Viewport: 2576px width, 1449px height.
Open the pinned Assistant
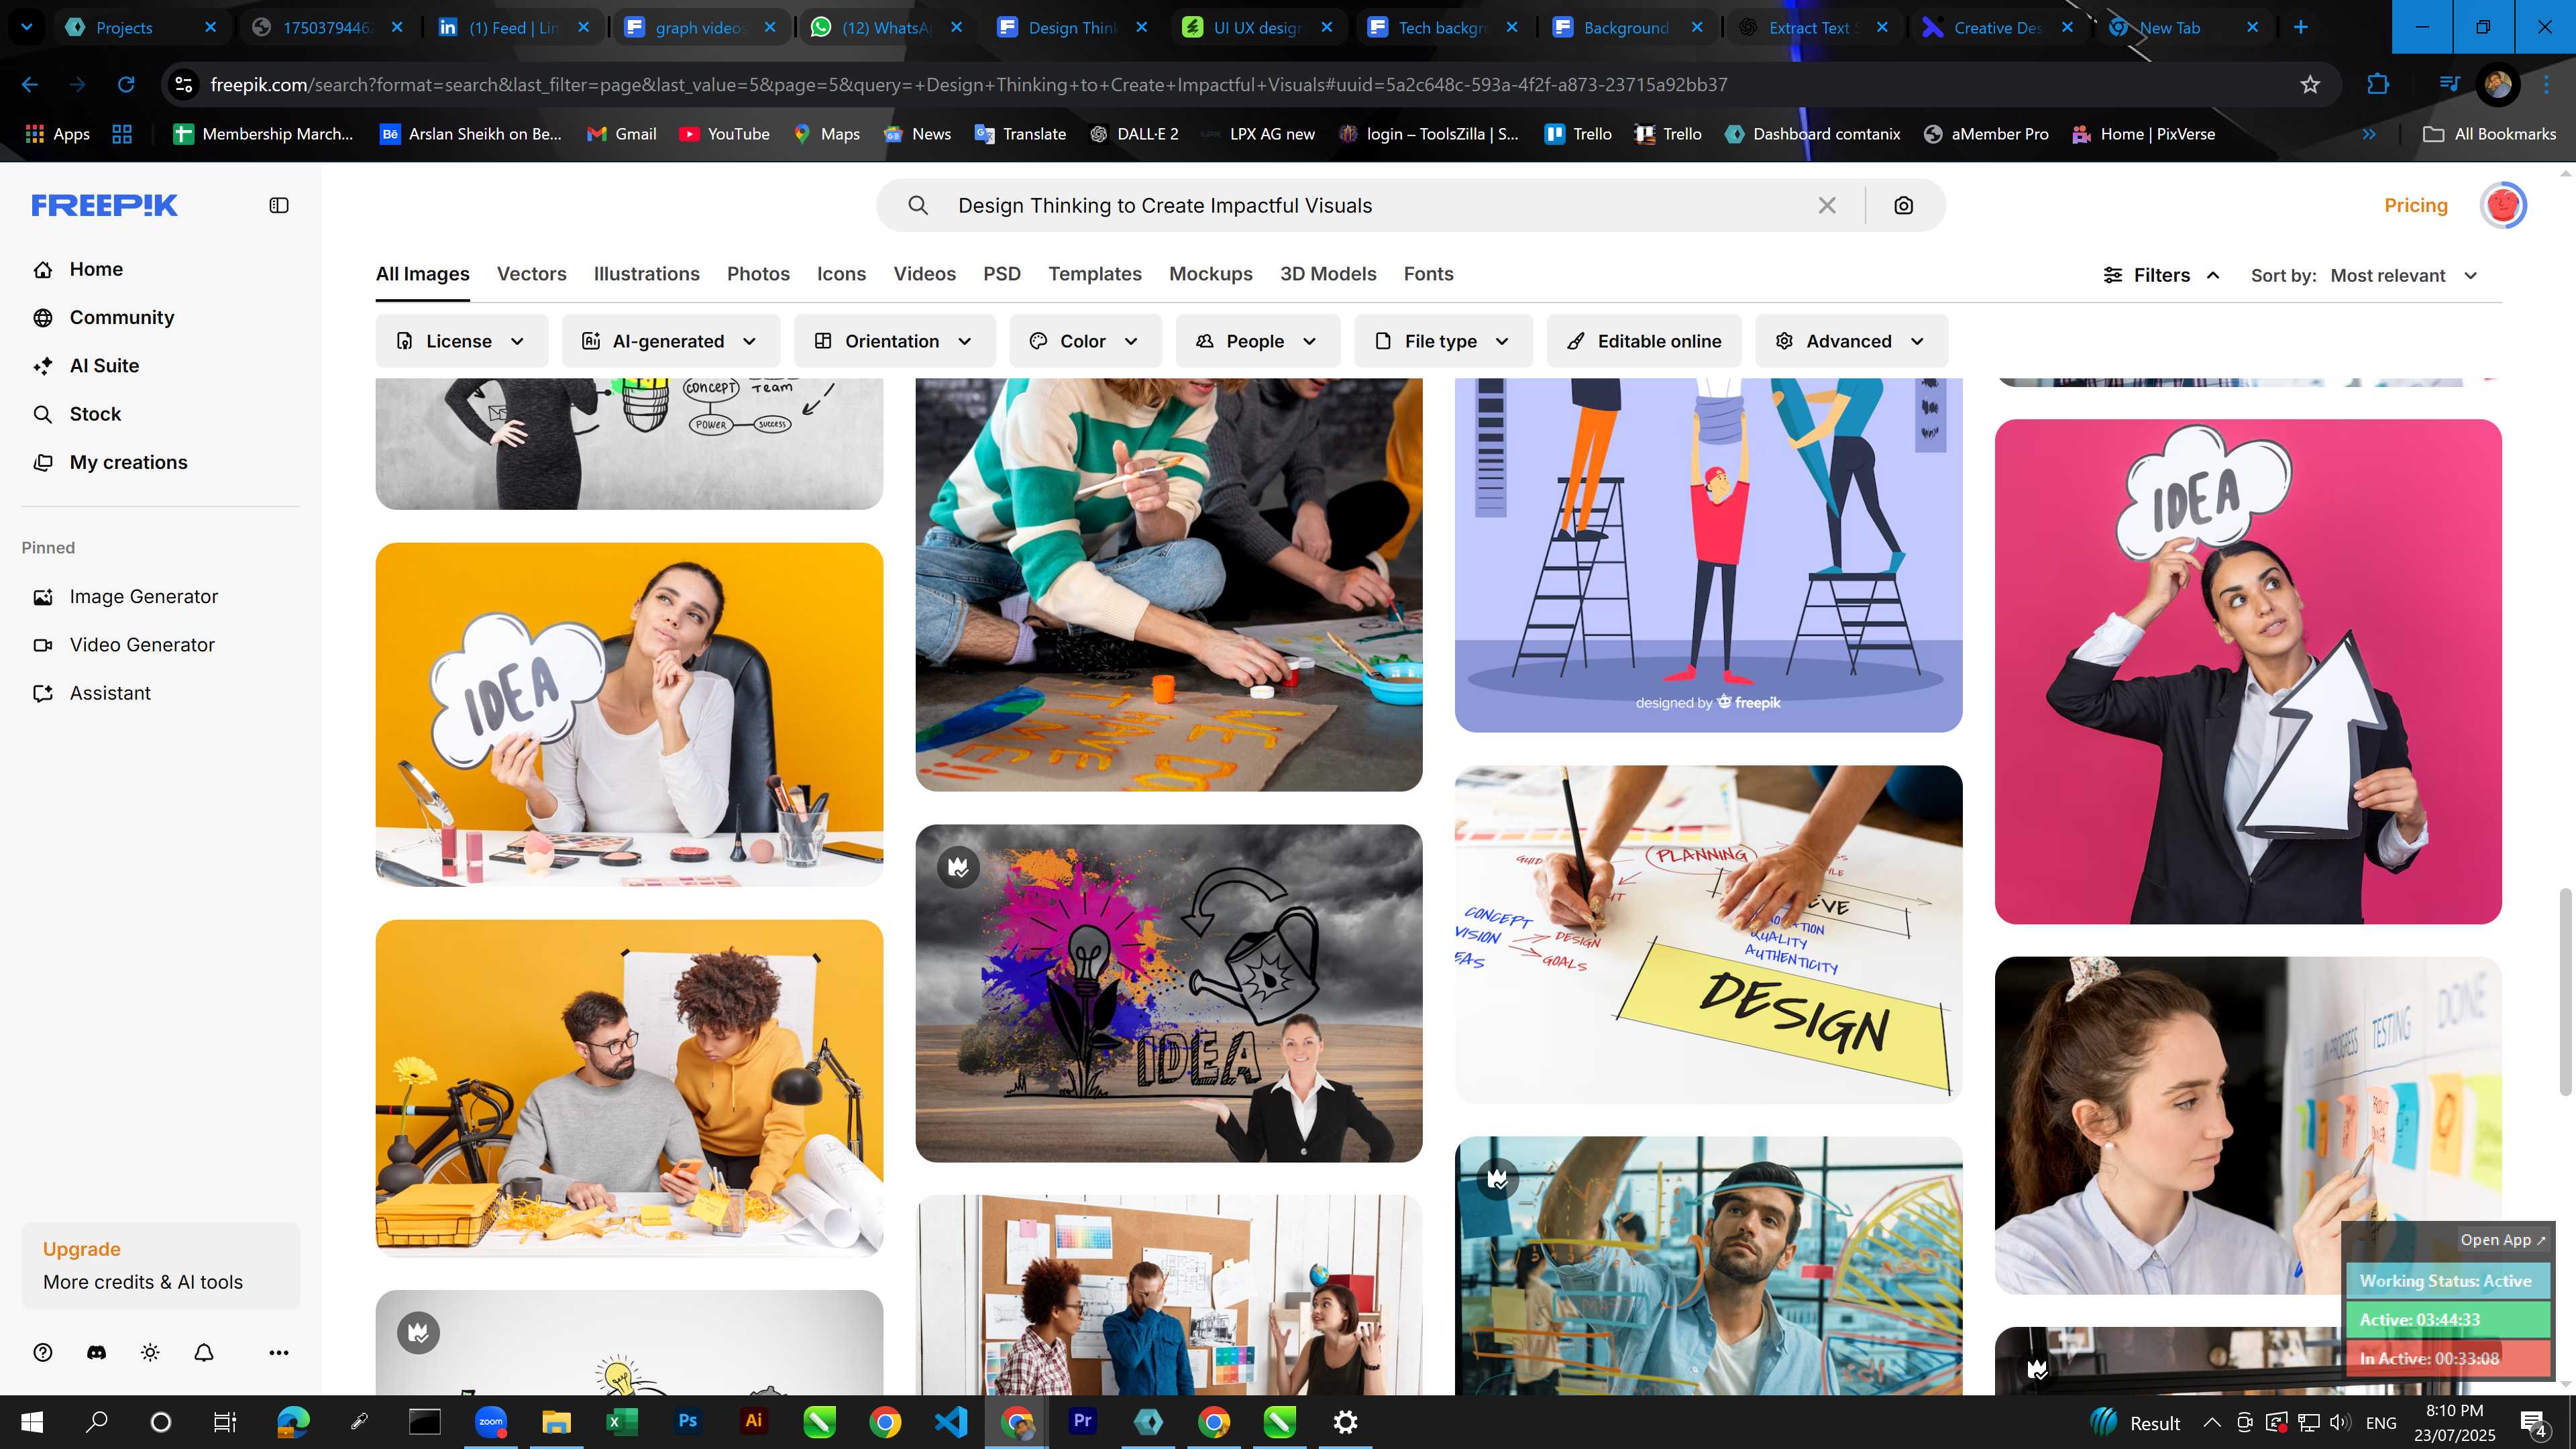click(x=110, y=693)
